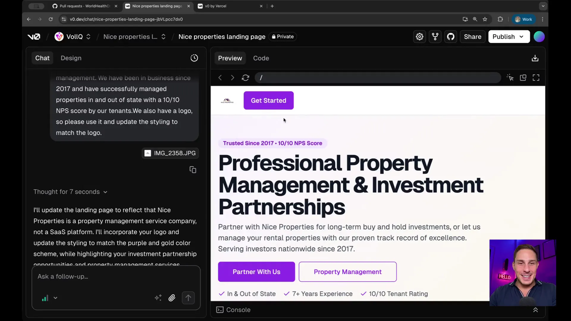571x321 pixels.
Task: Click the Trusted Since 2017 badge text
Action: (272, 143)
